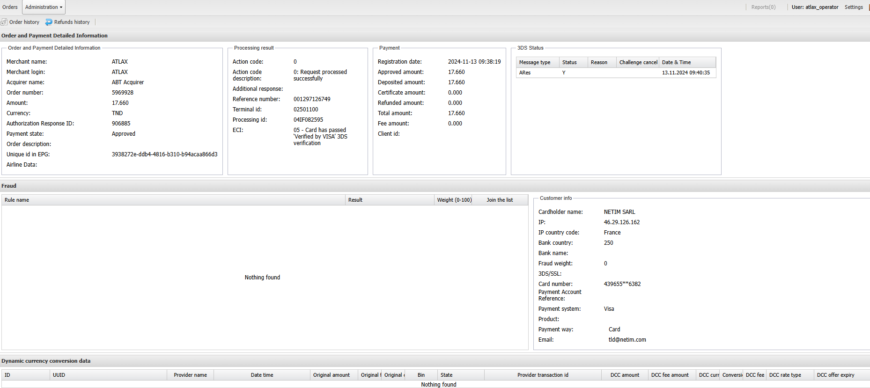Click the Weight (0-100) column header
Viewport: 870px width, 388px height.
(454, 200)
